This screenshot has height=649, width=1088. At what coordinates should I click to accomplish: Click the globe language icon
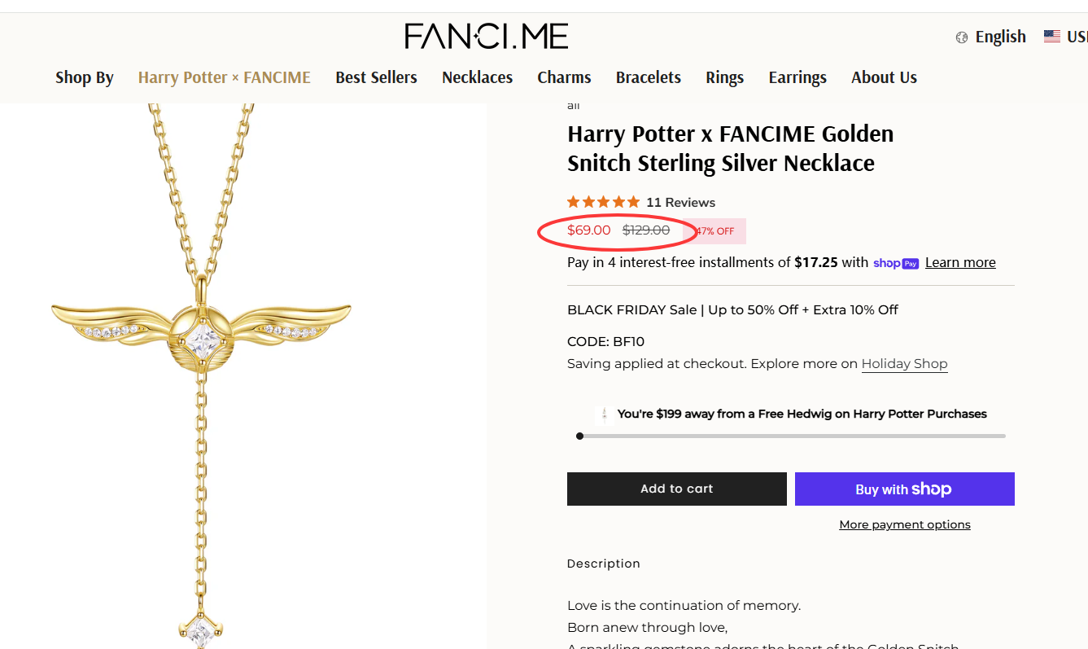pyautogui.click(x=962, y=37)
